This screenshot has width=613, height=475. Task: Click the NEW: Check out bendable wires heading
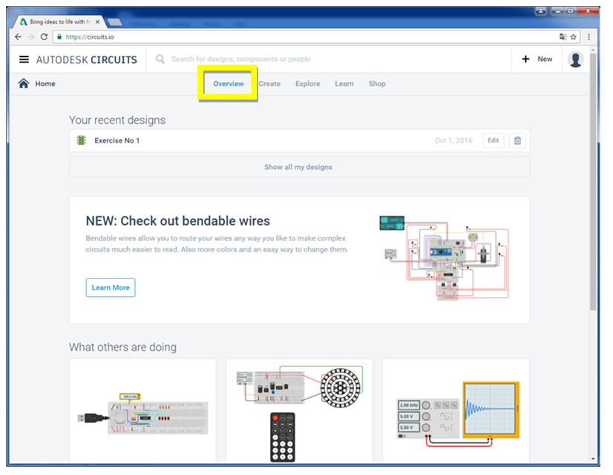click(178, 221)
